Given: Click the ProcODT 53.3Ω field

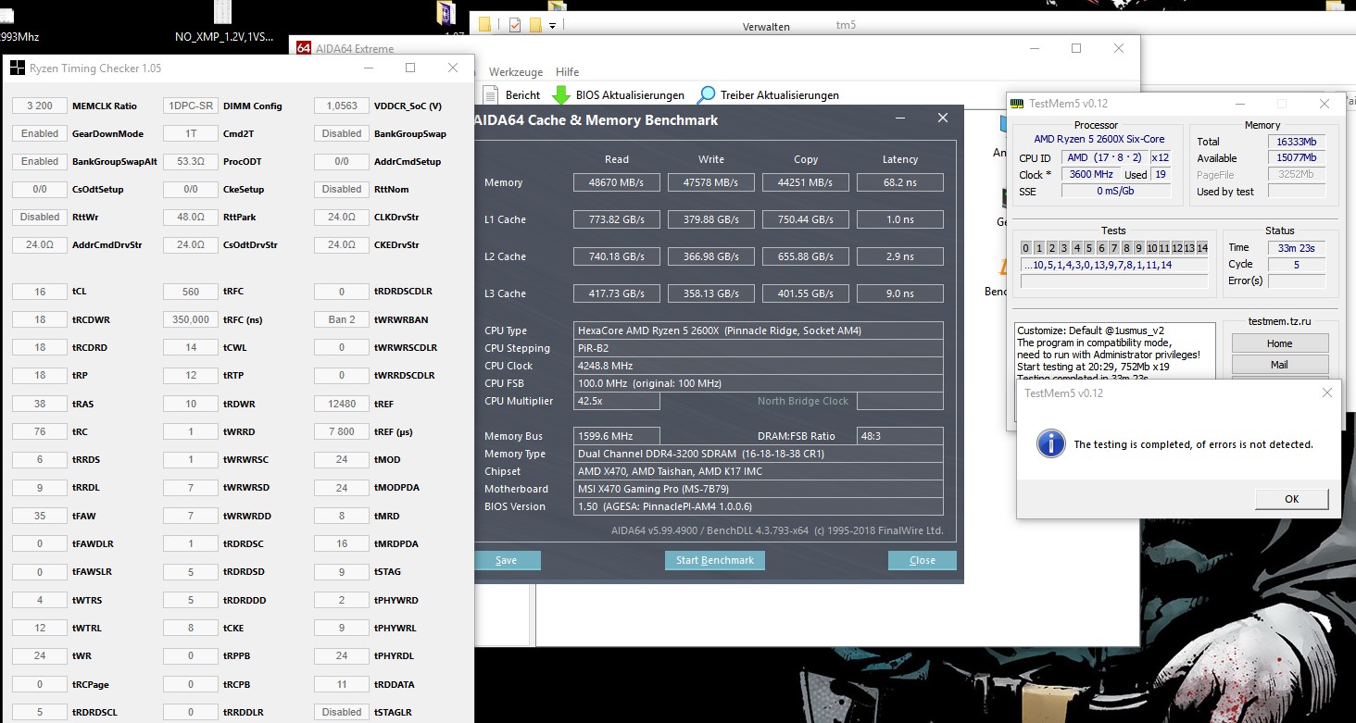Looking at the screenshot, I should click(190, 161).
